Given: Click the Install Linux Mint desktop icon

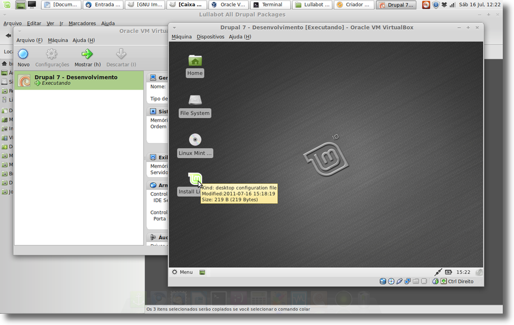Looking at the screenshot, I should (195, 179).
